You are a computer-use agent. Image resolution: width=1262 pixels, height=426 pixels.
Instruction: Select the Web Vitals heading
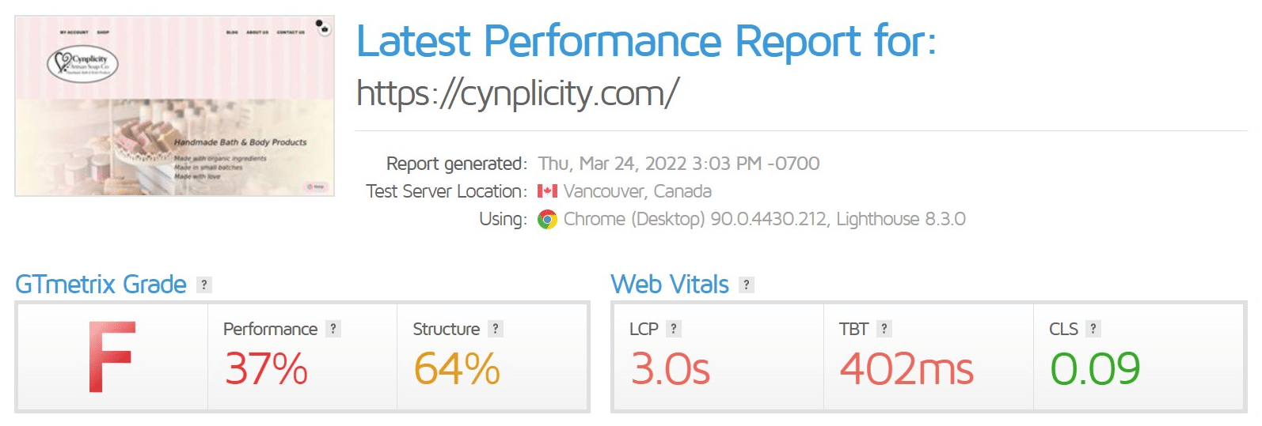coord(670,285)
